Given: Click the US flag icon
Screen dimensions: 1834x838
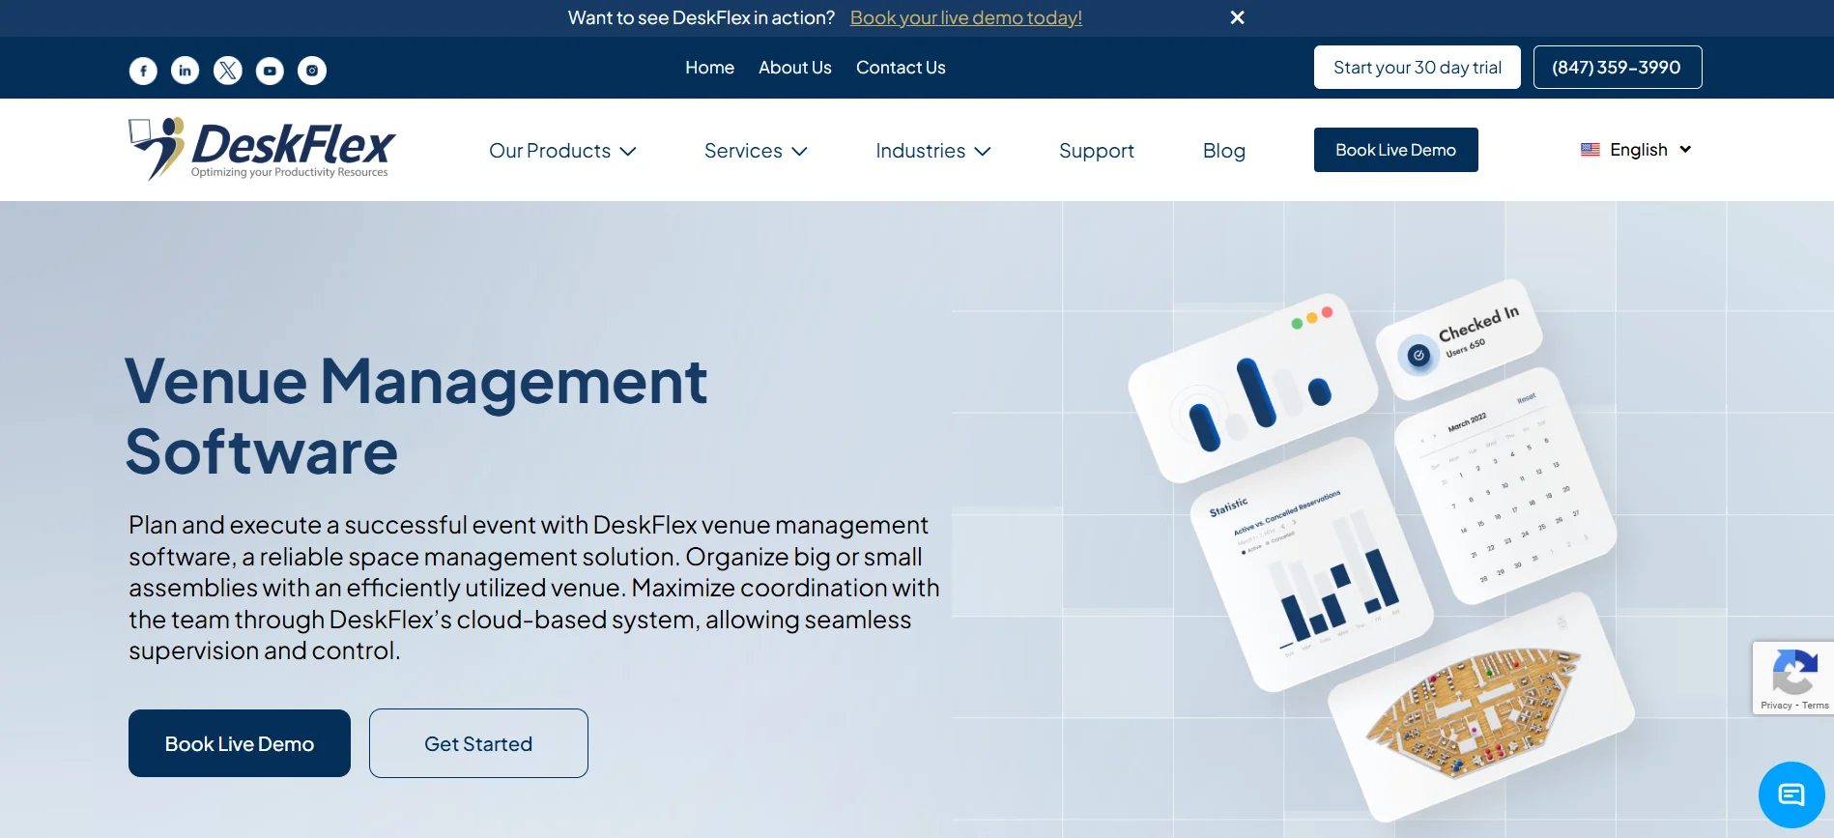Looking at the screenshot, I should click(1590, 150).
